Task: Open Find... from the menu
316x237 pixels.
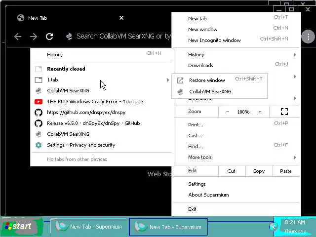Action: tap(236, 147)
